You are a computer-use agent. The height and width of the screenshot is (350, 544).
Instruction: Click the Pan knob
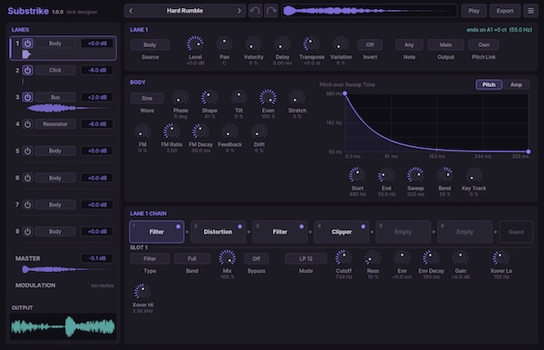coord(225,44)
